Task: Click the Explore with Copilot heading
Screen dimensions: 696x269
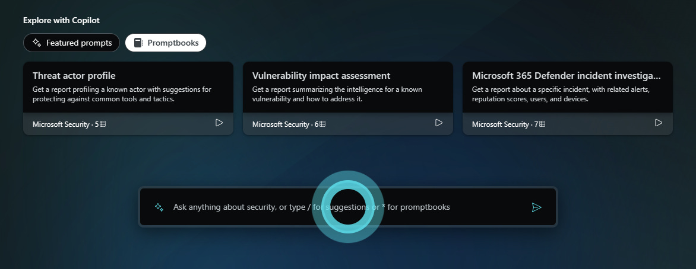Action: pos(61,20)
